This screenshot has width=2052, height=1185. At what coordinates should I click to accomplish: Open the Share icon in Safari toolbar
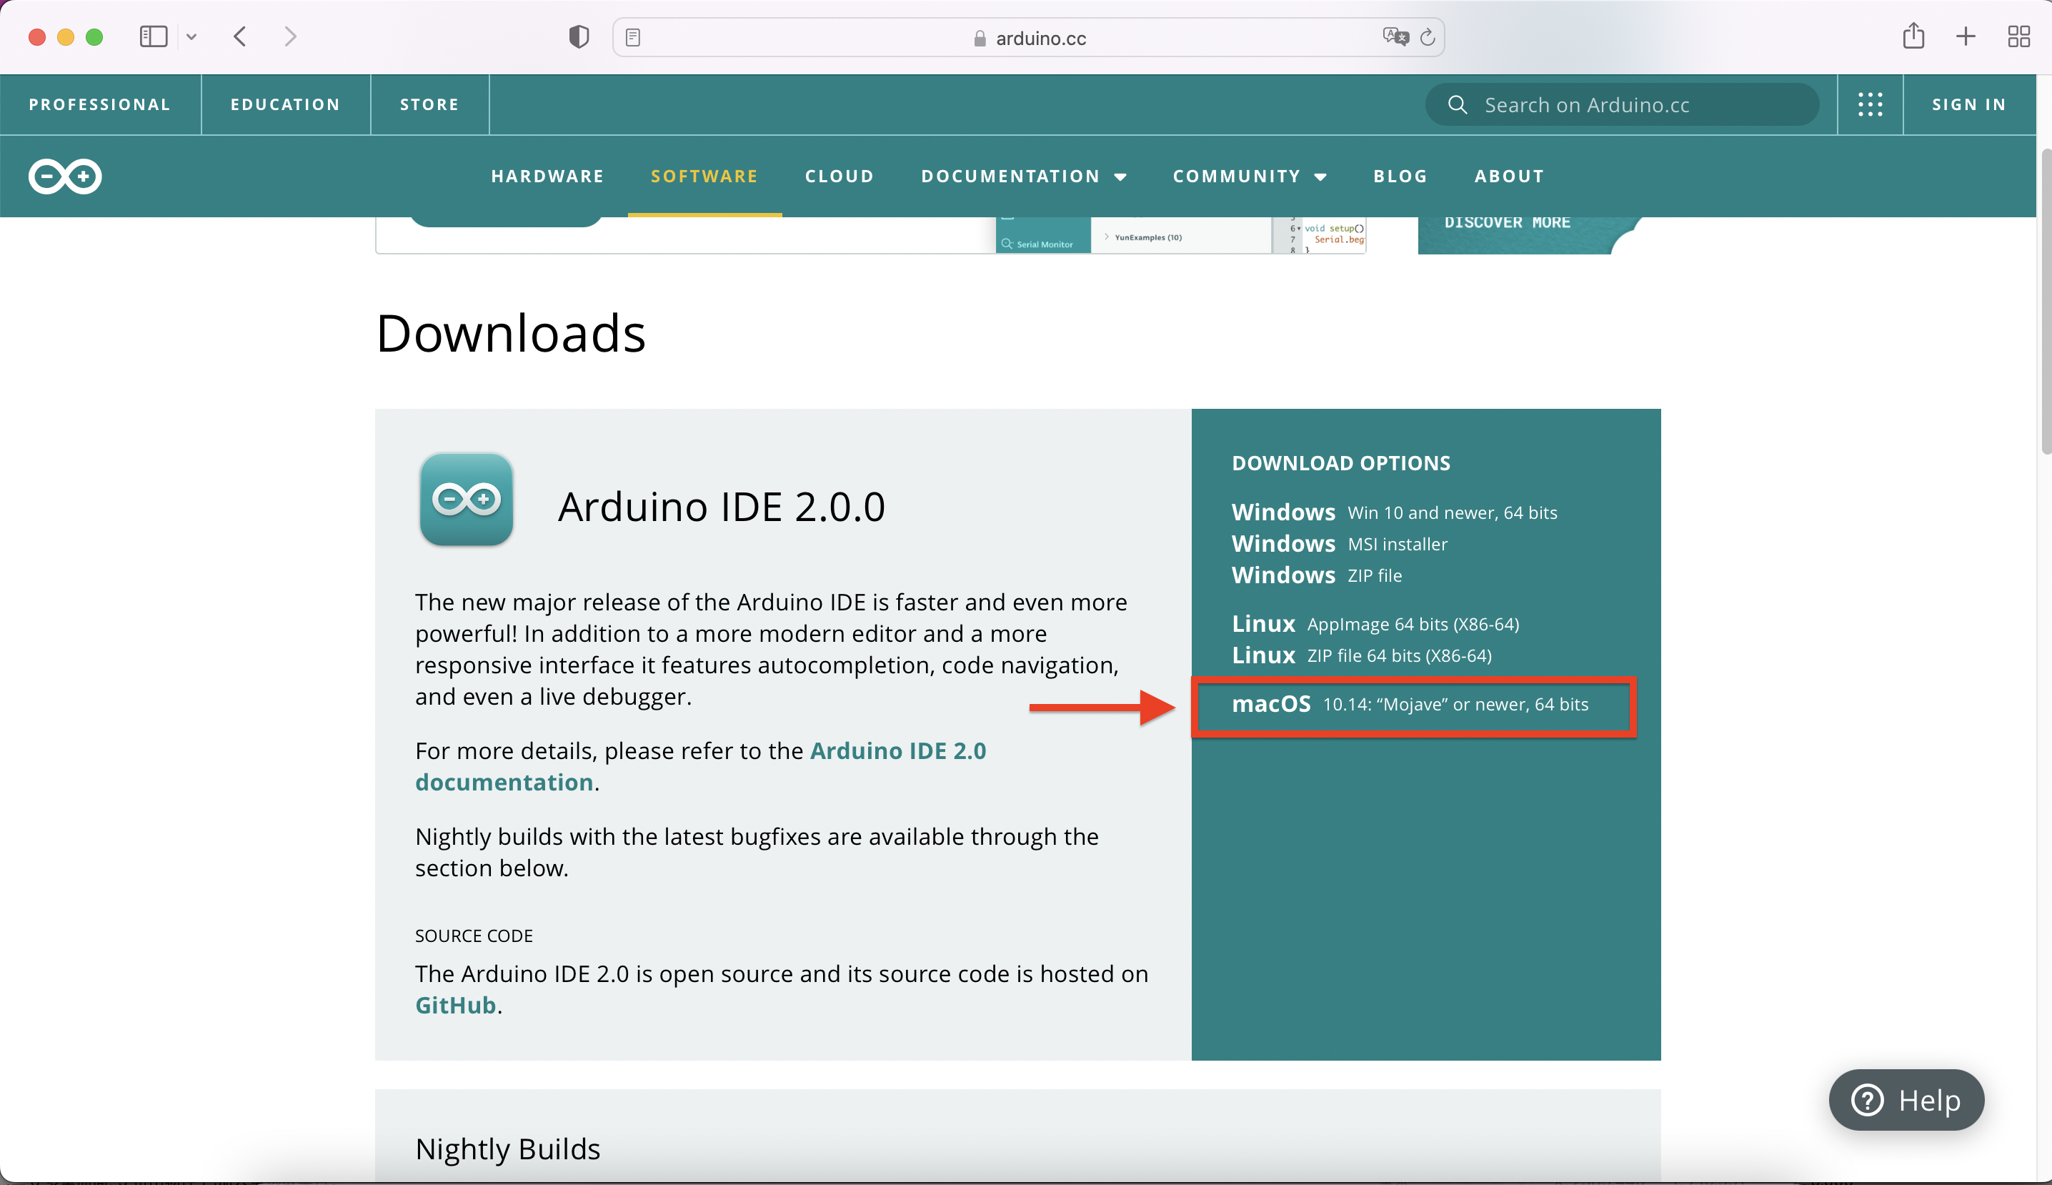click(1913, 36)
